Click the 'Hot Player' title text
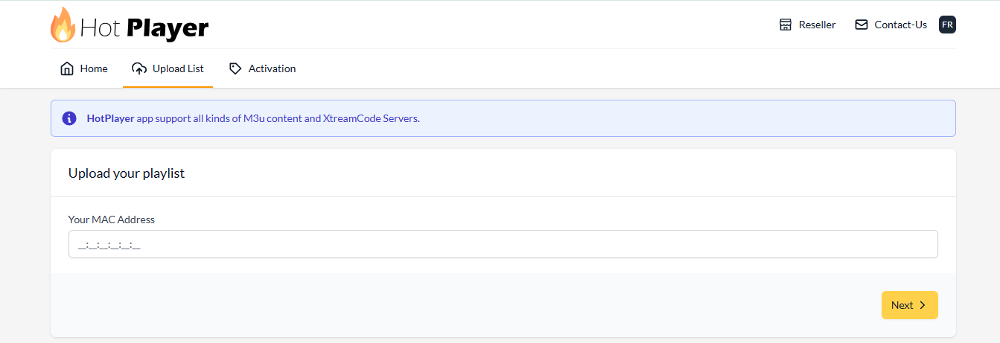 coord(144,28)
